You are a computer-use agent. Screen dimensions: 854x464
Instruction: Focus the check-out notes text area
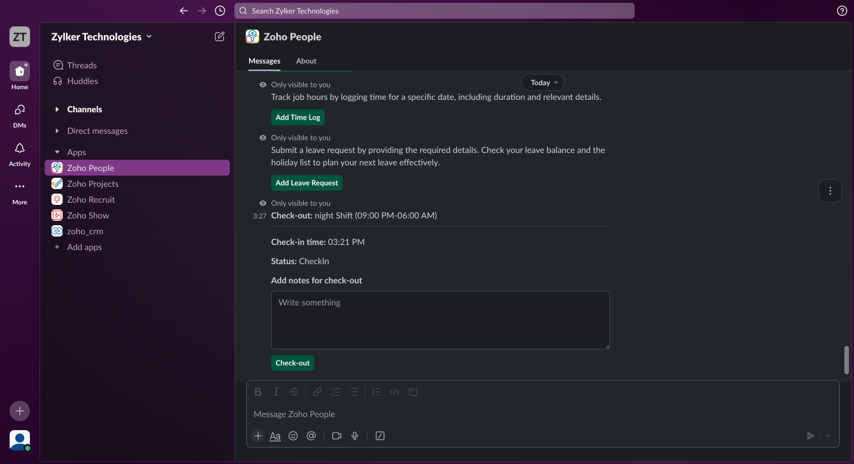pyautogui.click(x=441, y=320)
